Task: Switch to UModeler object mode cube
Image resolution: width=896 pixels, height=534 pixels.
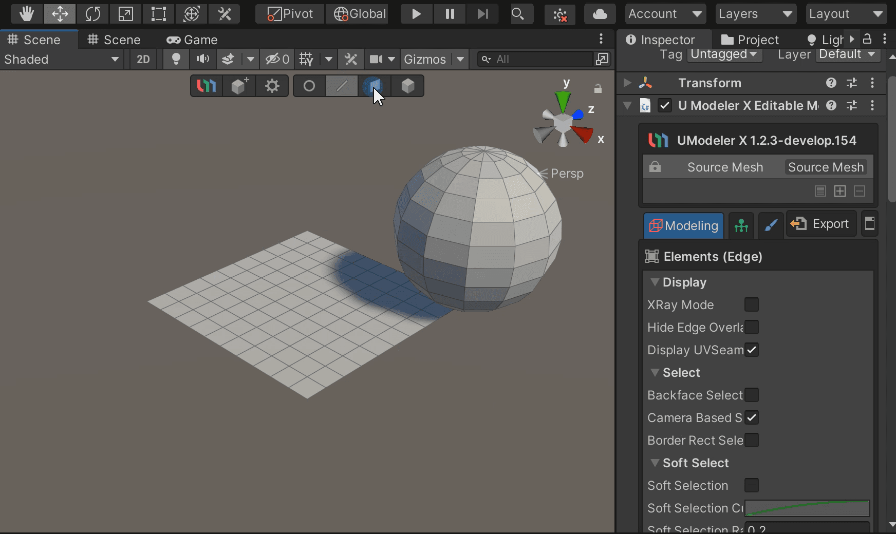Action: pos(407,86)
